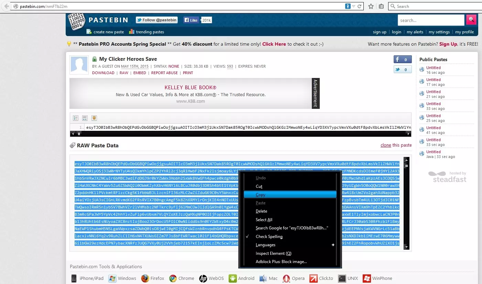This screenshot has height=284, width=482.
Task: Click the WinPhone app icon
Action: pyautogui.click(x=366, y=278)
